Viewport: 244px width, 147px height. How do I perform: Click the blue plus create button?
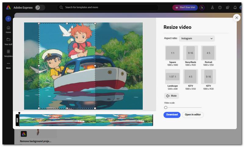click(8, 19)
